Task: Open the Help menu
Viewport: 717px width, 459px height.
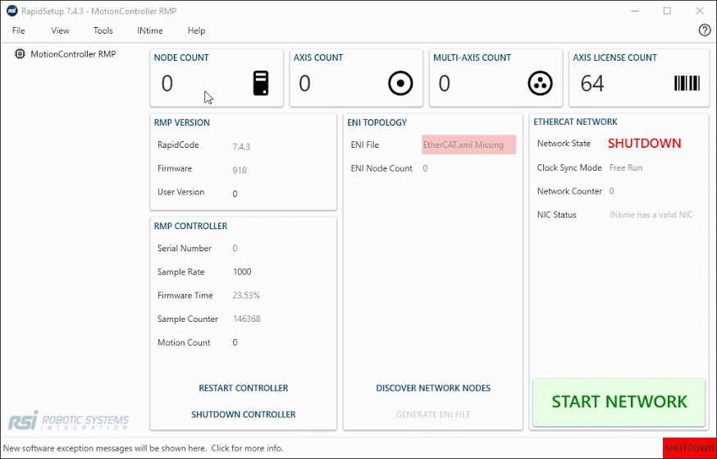Action: click(196, 30)
